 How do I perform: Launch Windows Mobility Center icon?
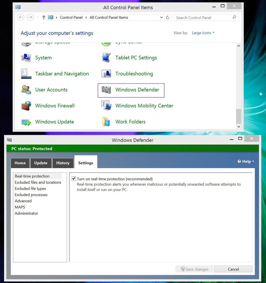(x=144, y=106)
